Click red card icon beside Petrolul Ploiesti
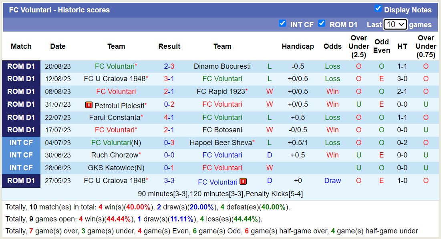This screenshot has height=239, width=441. [89, 105]
